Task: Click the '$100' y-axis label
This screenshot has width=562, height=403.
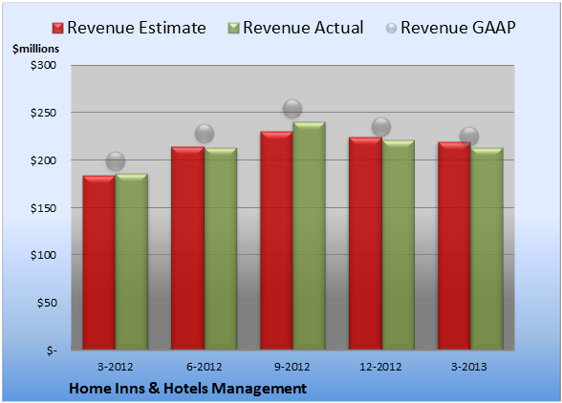Action: pos(43,255)
